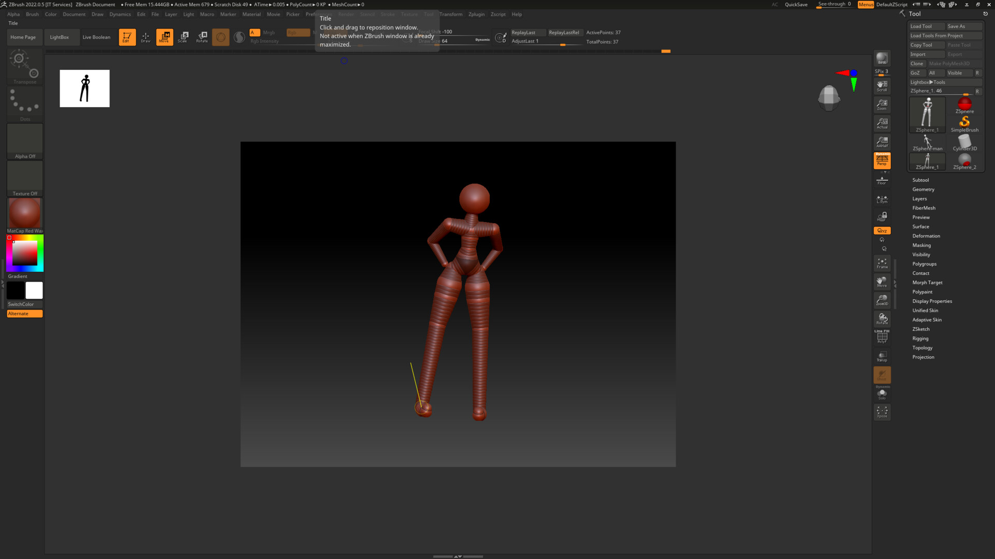Pick a color from the gradient color picker
This screenshot has width=995, height=559.
24,253
